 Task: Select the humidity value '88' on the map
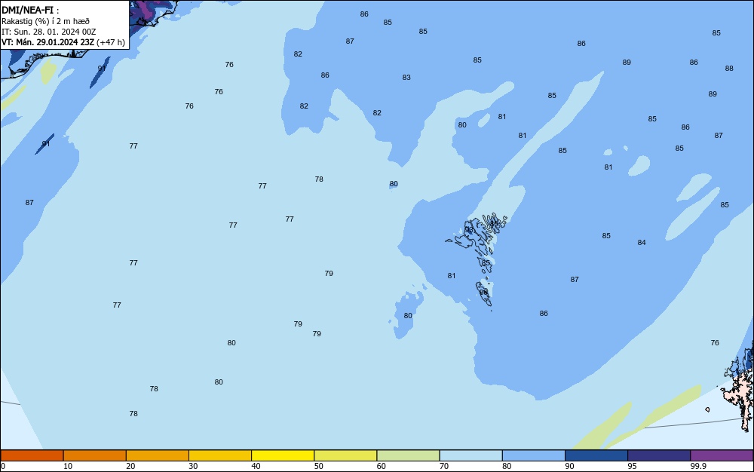pyautogui.click(x=729, y=69)
